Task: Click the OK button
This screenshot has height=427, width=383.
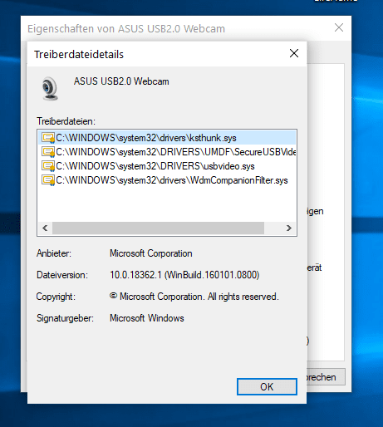Action: [x=267, y=386]
